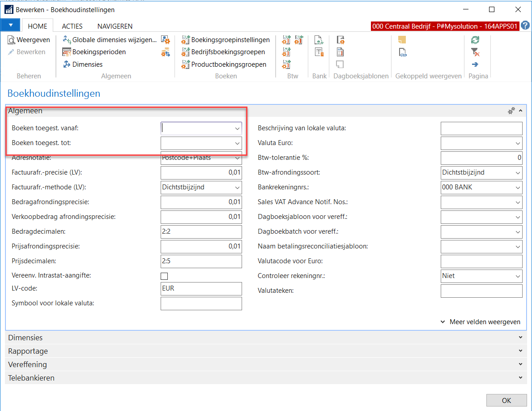Collapse the Algemeen section with its arrow

[x=520, y=111]
